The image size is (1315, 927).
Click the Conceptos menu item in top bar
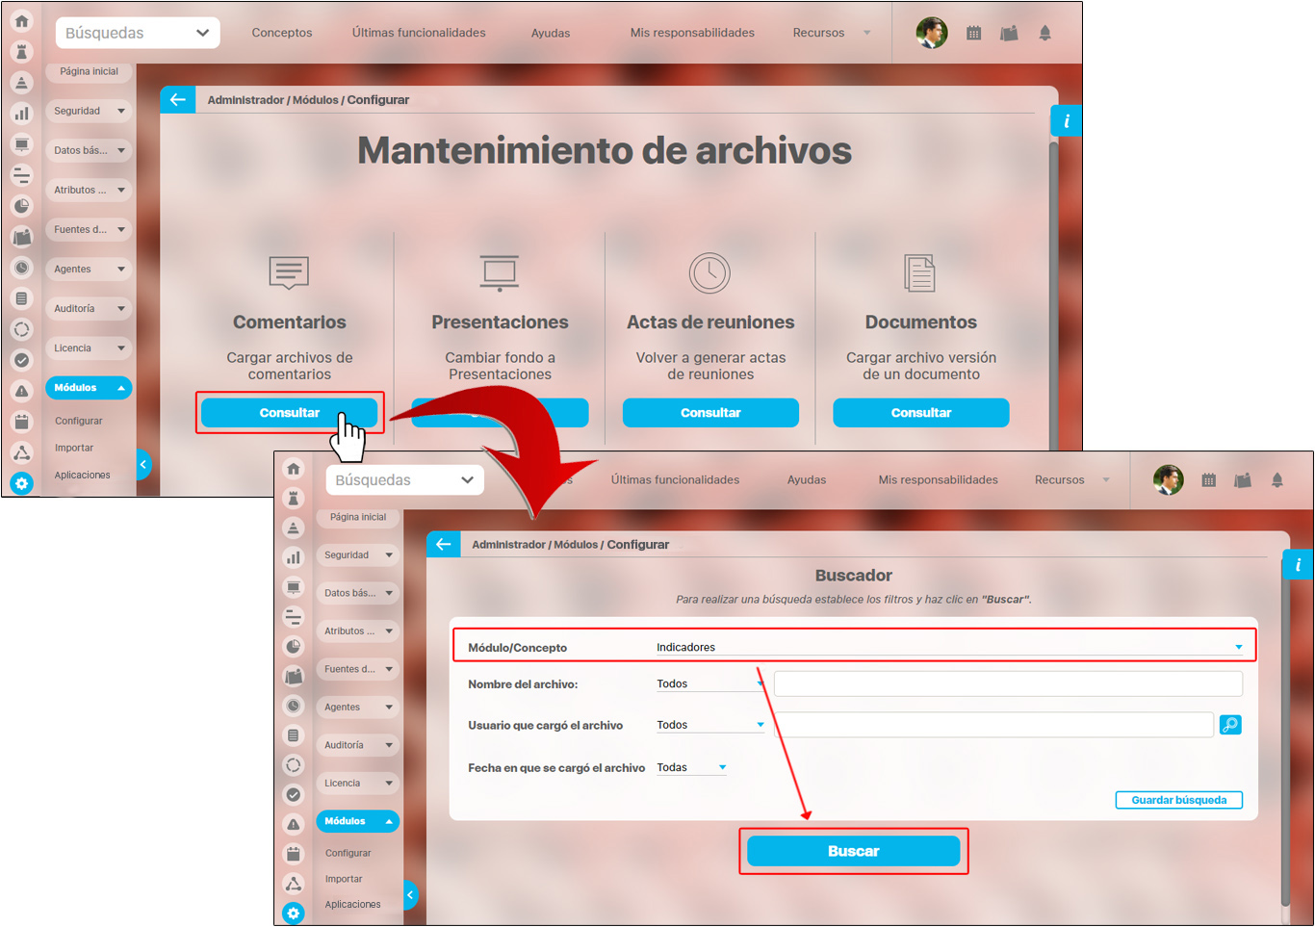[282, 33]
